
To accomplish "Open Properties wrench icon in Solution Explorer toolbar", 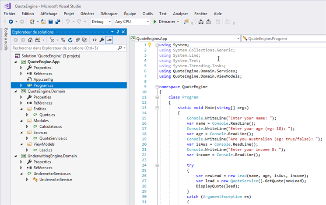I will click(102, 40).
